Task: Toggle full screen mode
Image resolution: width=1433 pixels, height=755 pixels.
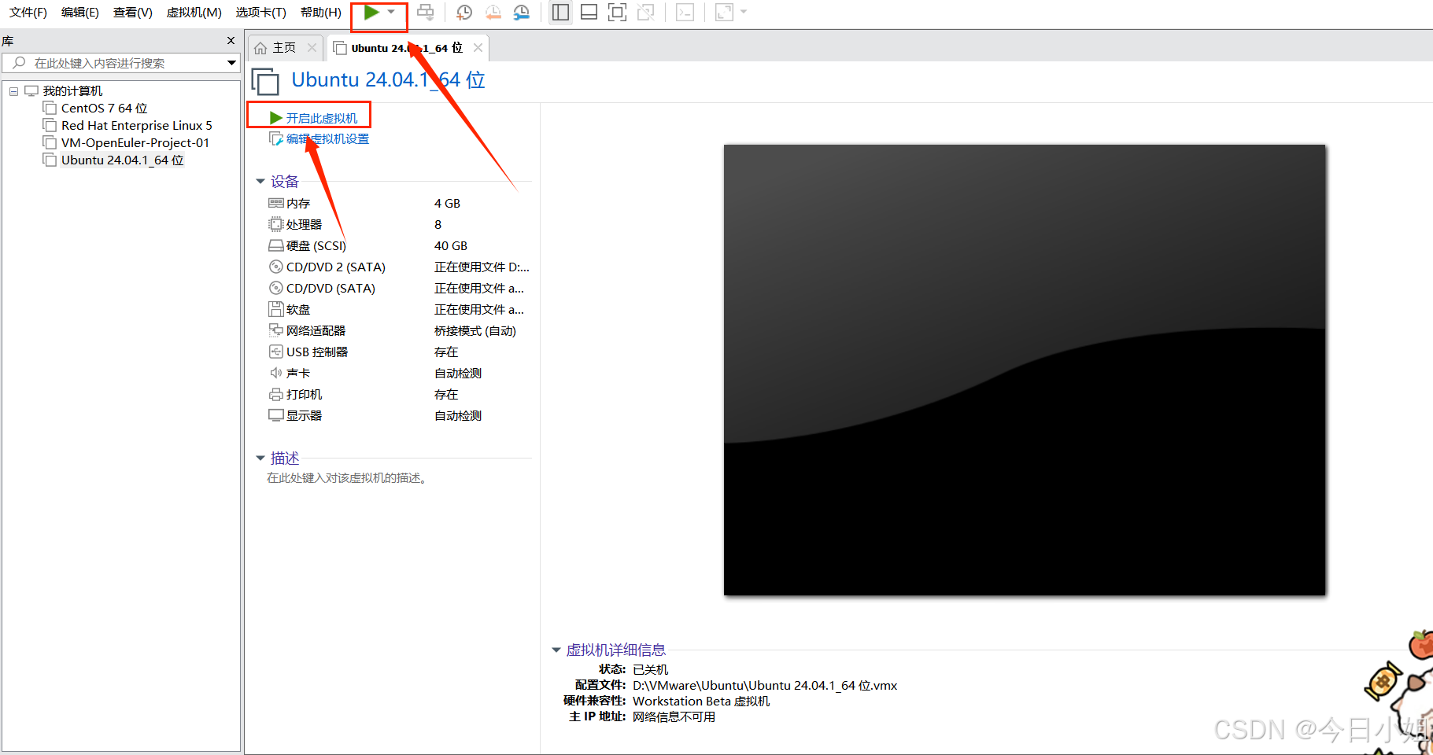Action: pyautogui.click(x=617, y=12)
